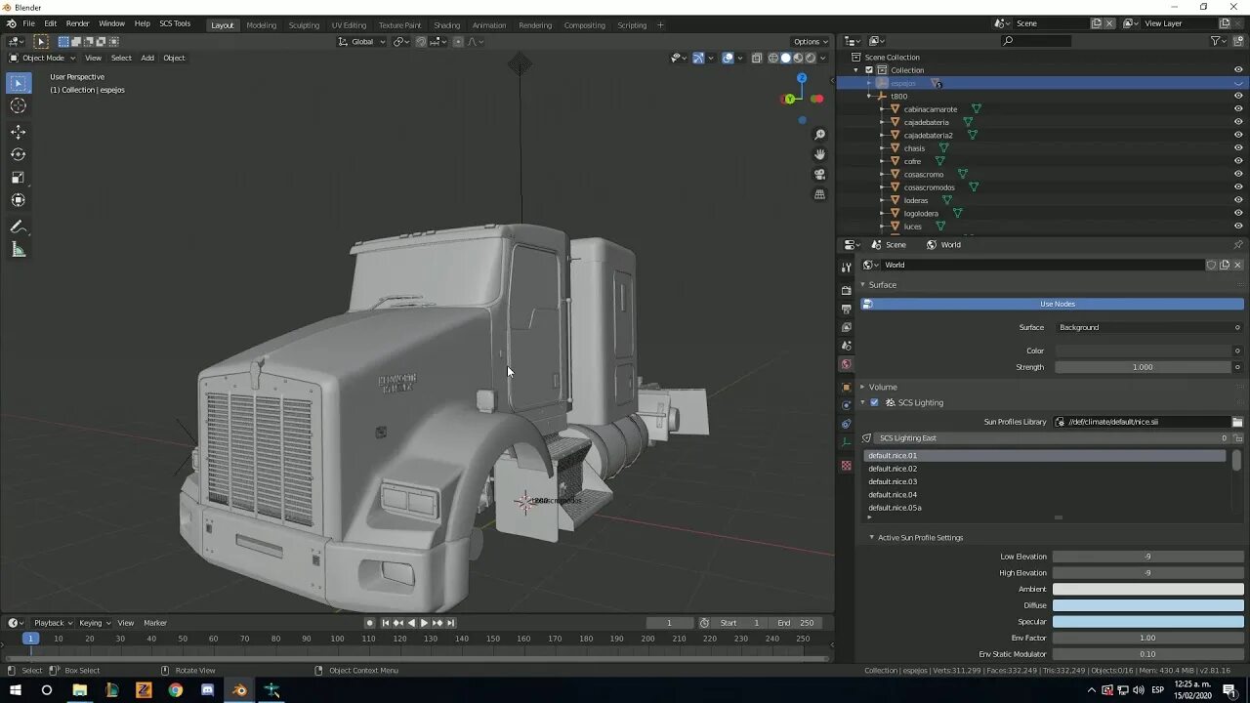
Task: Choose the Measure tool
Action: pos(18,250)
